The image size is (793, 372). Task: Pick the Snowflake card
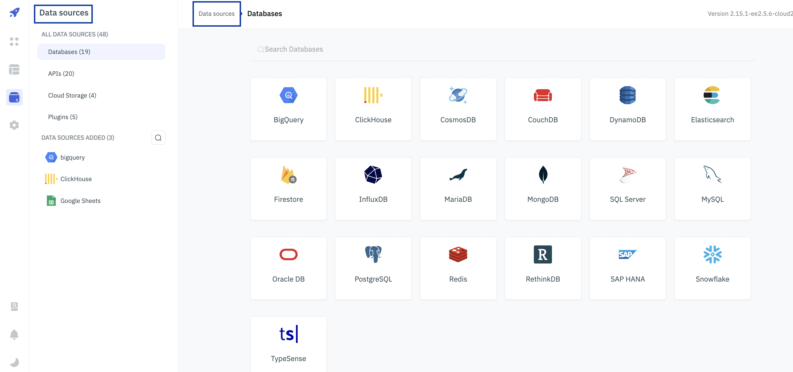pos(713,268)
